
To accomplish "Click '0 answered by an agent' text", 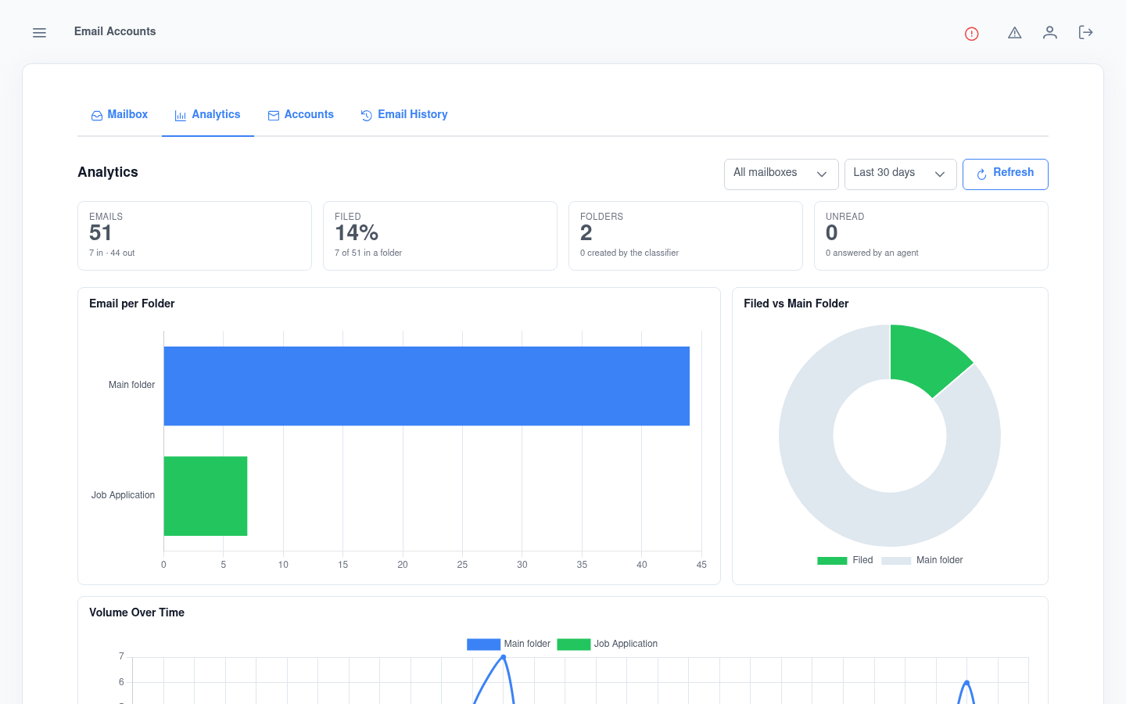I will (x=872, y=253).
